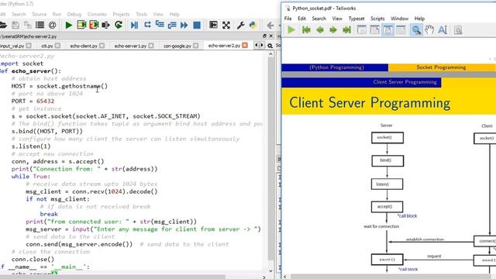Click the Socket Programming header in the PDF
The height and width of the screenshot is (279, 496).
[x=442, y=67]
